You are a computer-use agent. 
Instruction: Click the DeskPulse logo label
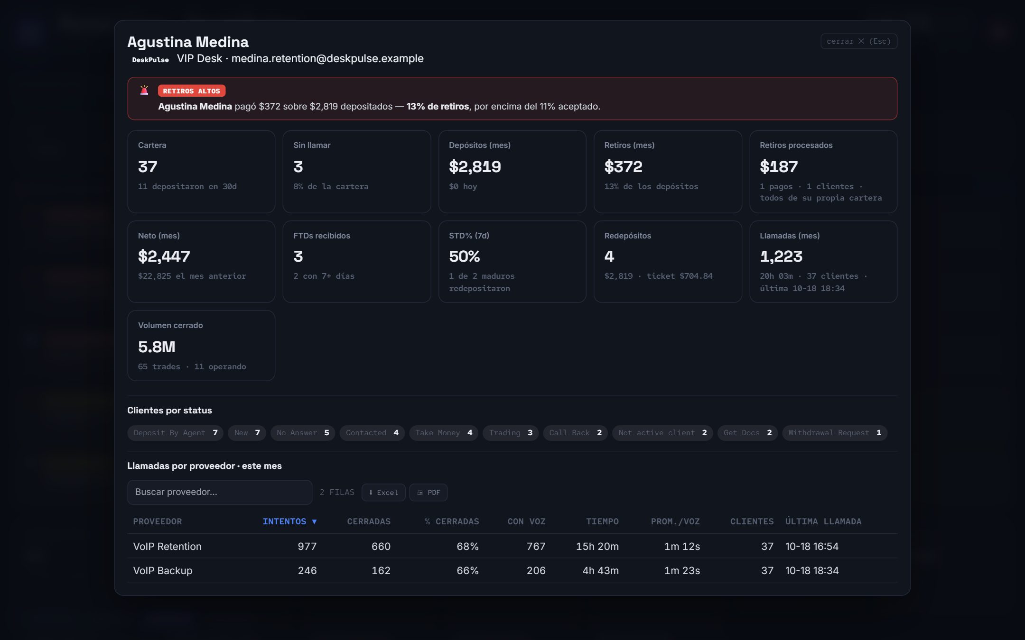150,60
